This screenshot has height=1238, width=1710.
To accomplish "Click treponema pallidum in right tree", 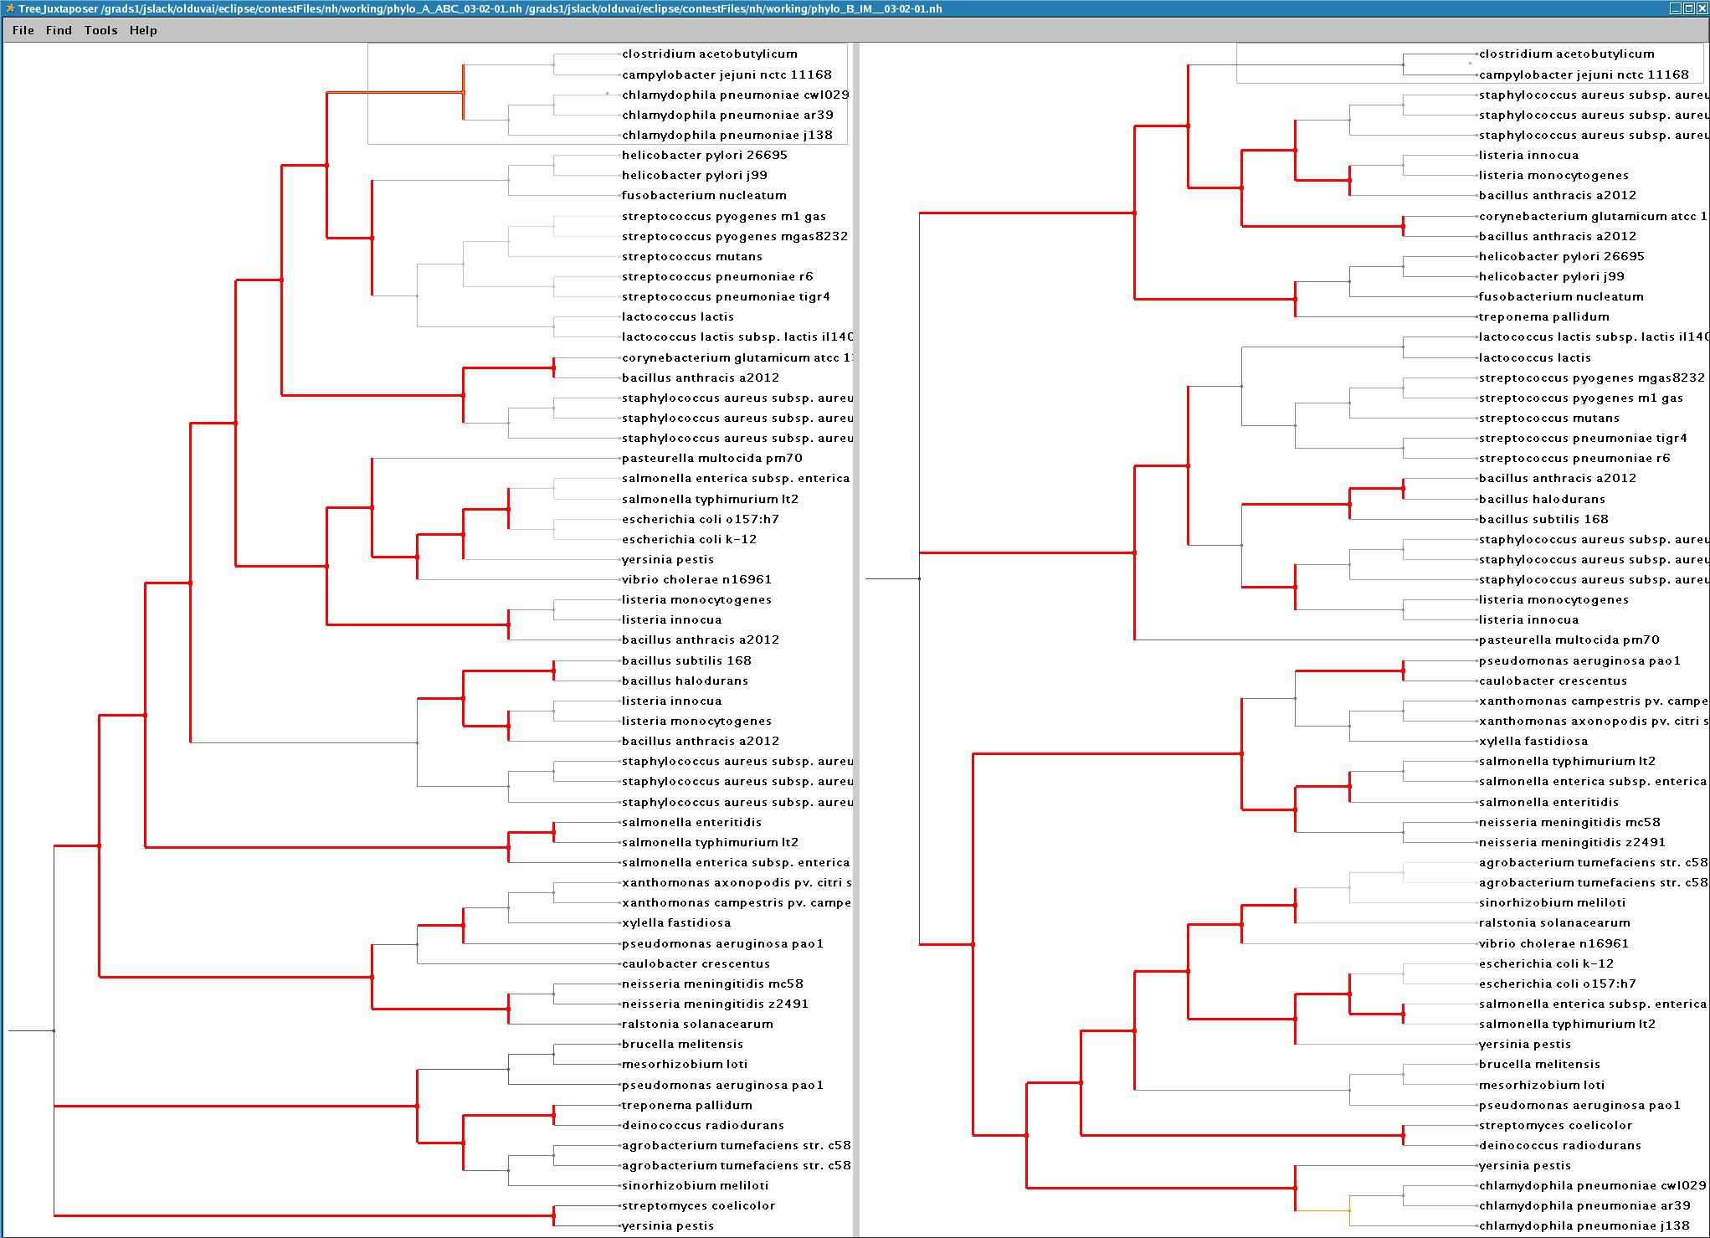I will [1543, 316].
